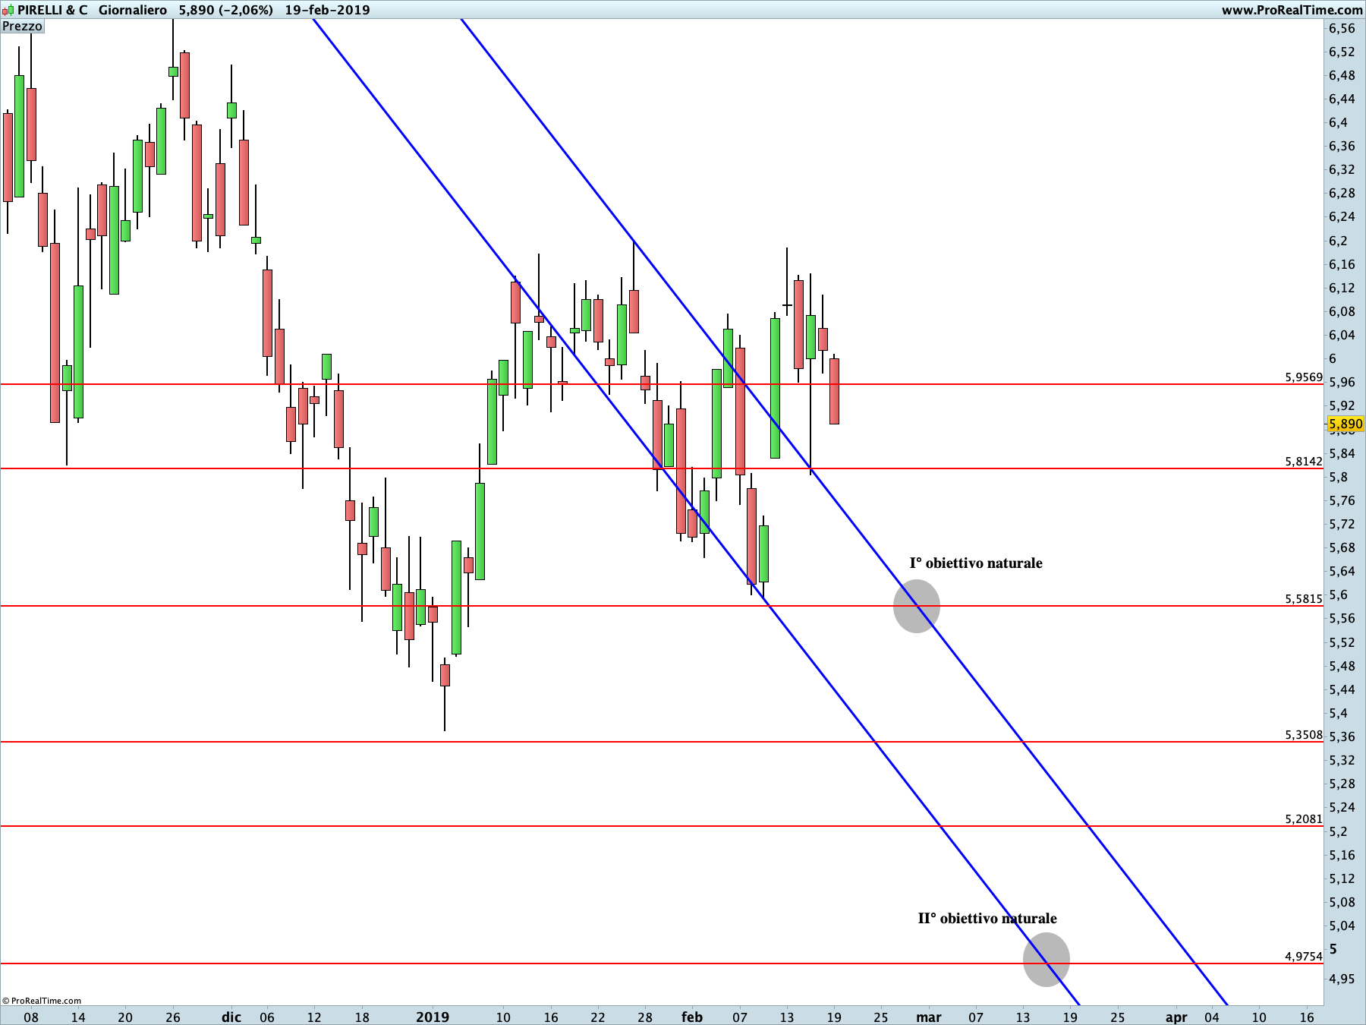Click the PIRELLI & C instrument title
The image size is (1366, 1025).
click(52, 10)
